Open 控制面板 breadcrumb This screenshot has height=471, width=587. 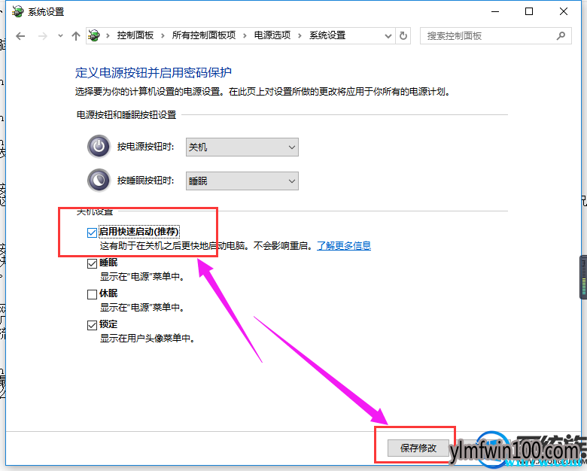click(135, 35)
